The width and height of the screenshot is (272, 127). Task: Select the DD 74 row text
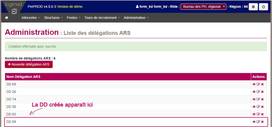click(x=11, y=99)
